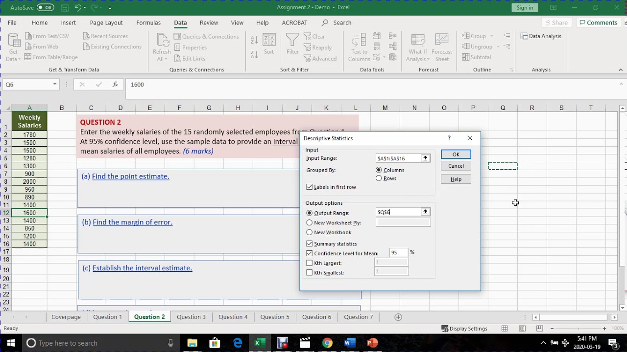
Task: Collapse the Output Range reference selector
Action: pyautogui.click(x=425, y=212)
